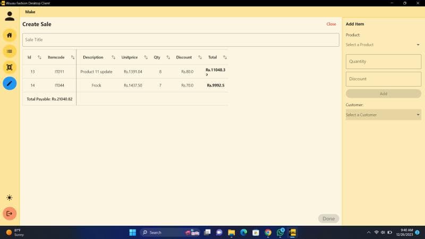This screenshot has height=239, width=425.
Task: Sort table by Id column arrows
Action: [39, 57]
